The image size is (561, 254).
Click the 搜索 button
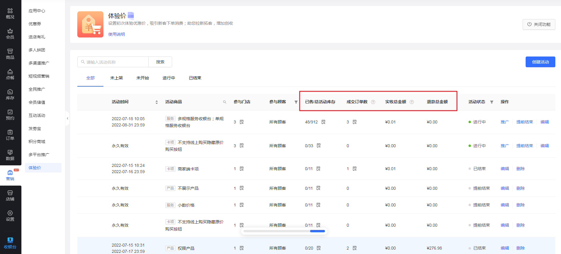tap(160, 62)
